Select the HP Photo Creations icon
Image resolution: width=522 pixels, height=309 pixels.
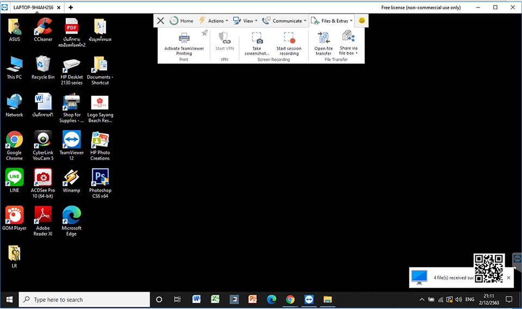tap(100, 146)
